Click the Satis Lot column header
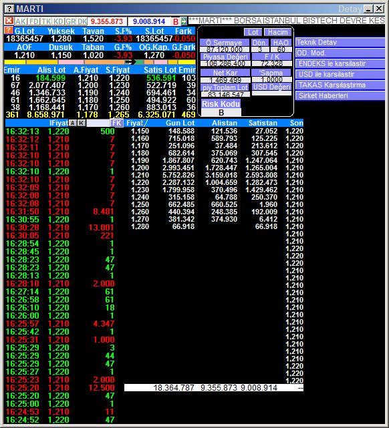This screenshot has width=389, height=428. click(160, 70)
